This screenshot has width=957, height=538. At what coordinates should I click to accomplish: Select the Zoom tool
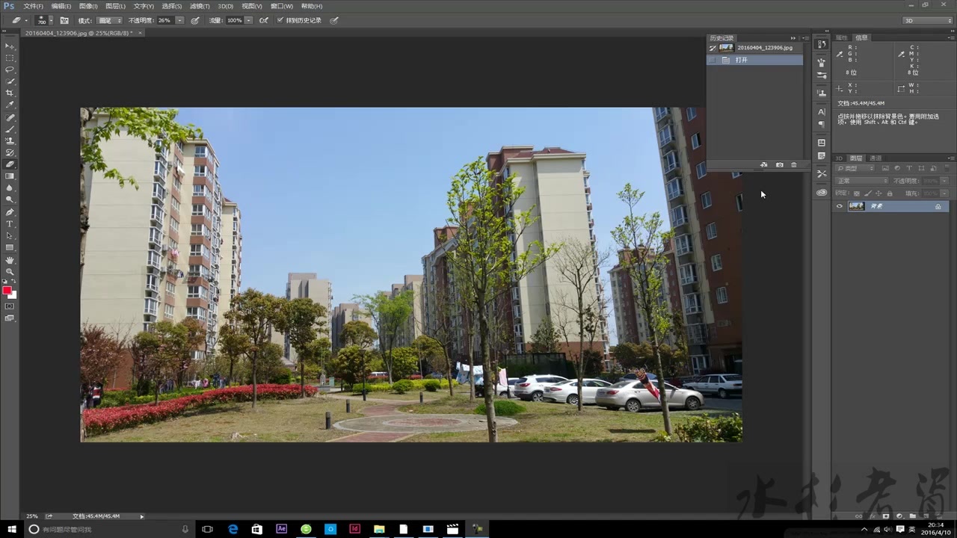point(10,271)
